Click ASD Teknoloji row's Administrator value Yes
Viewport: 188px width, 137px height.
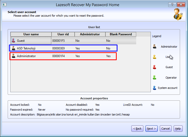77,48
